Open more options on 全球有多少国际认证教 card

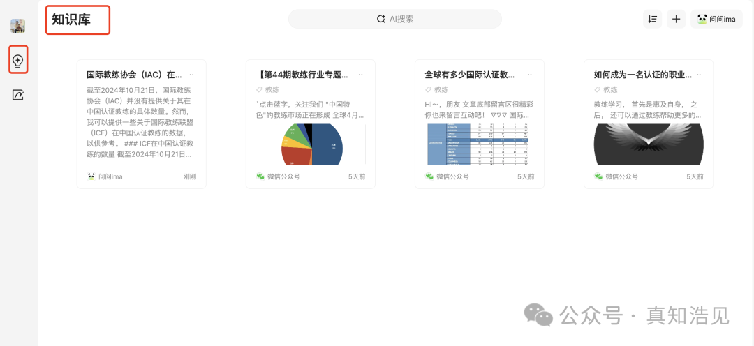pyautogui.click(x=530, y=75)
